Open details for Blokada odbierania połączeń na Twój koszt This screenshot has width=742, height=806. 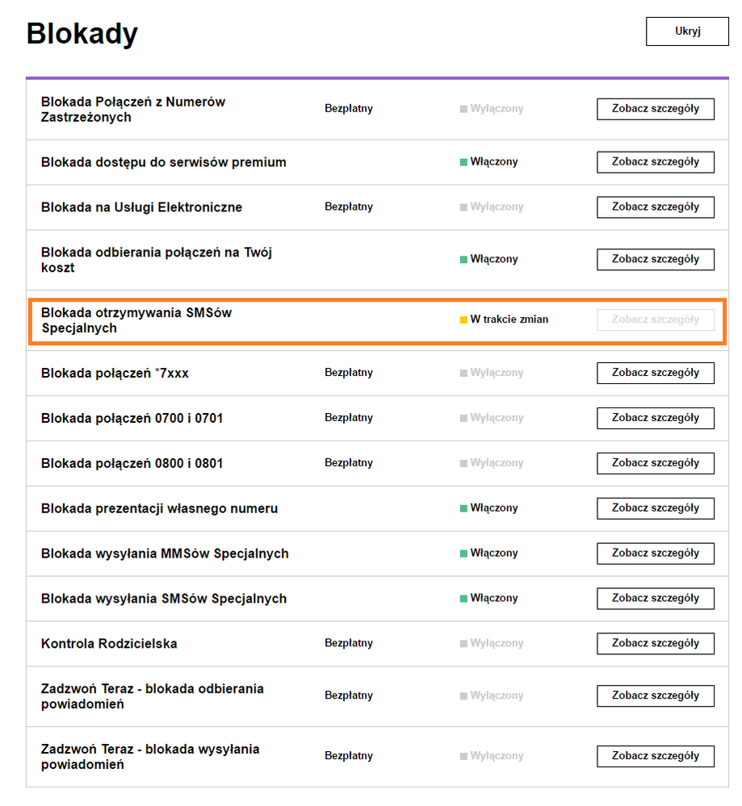655,260
